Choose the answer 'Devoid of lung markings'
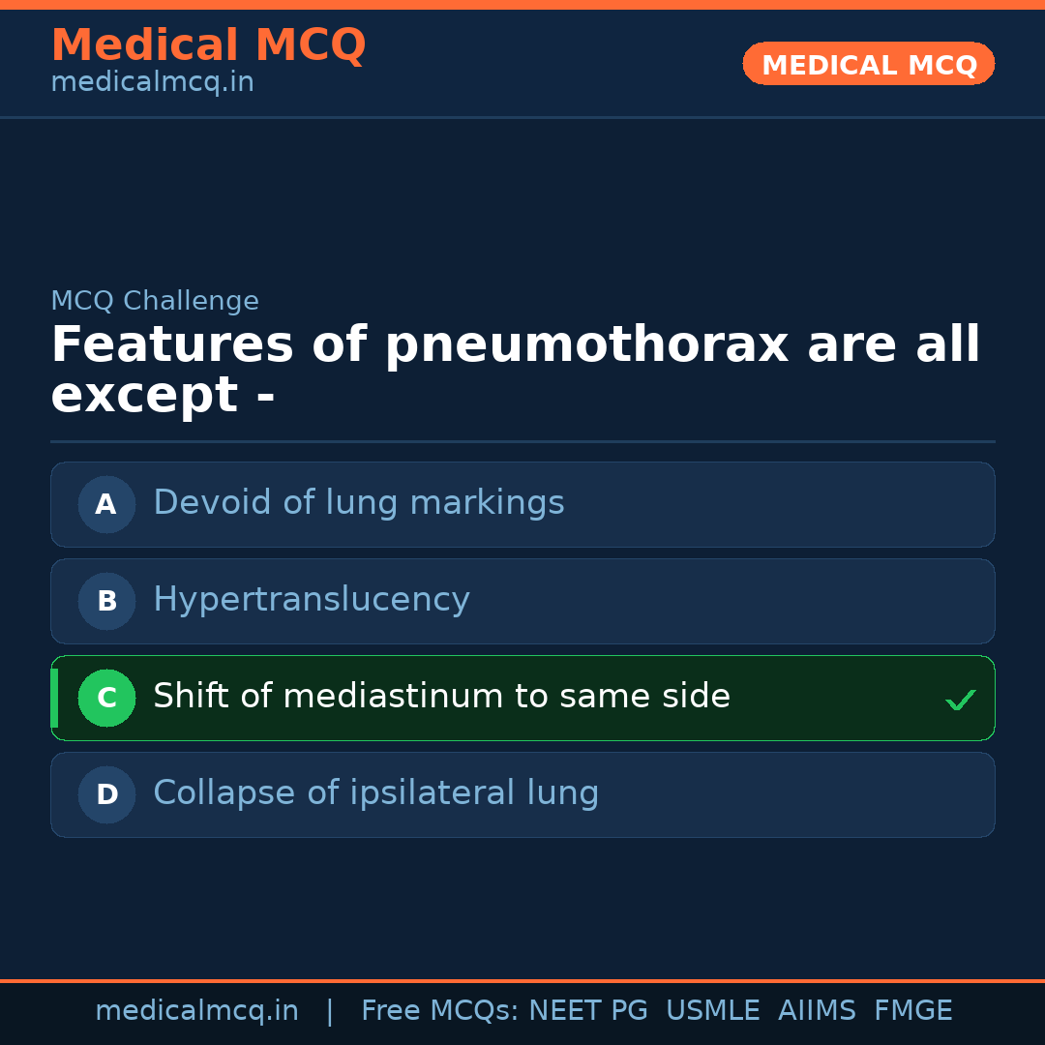Viewport: 1045px width, 1045px height. [358, 503]
